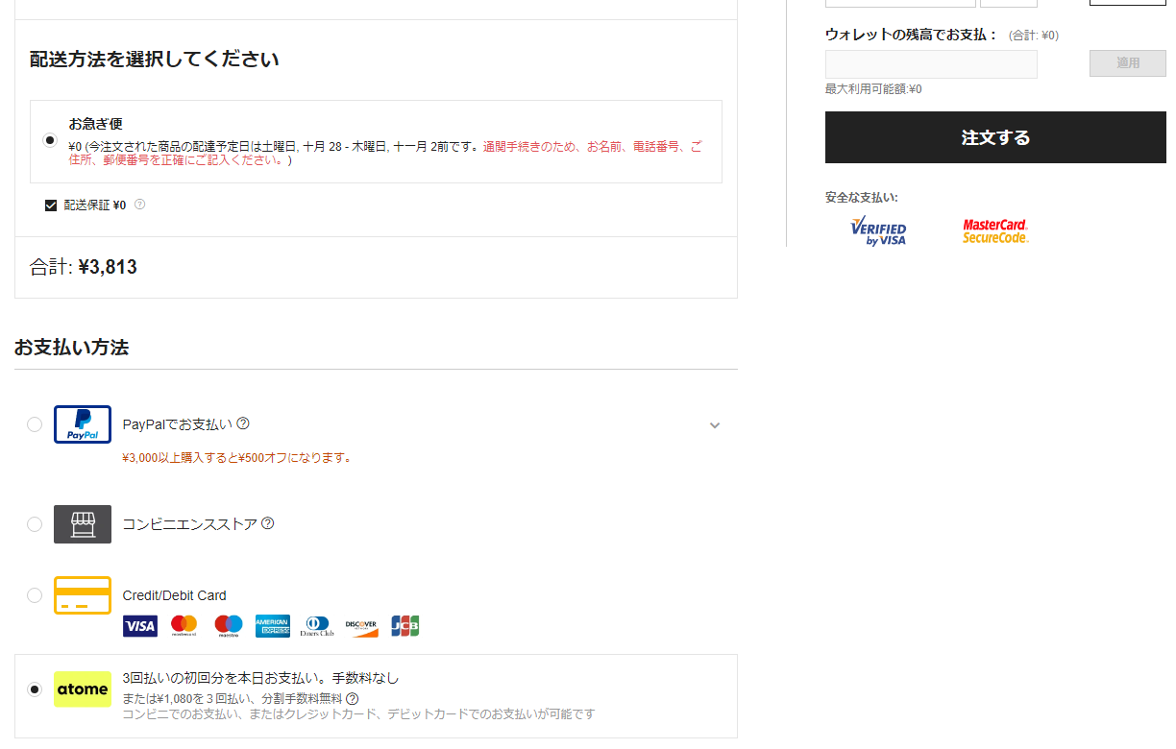Click the VISA card logo

[x=140, y=626]
